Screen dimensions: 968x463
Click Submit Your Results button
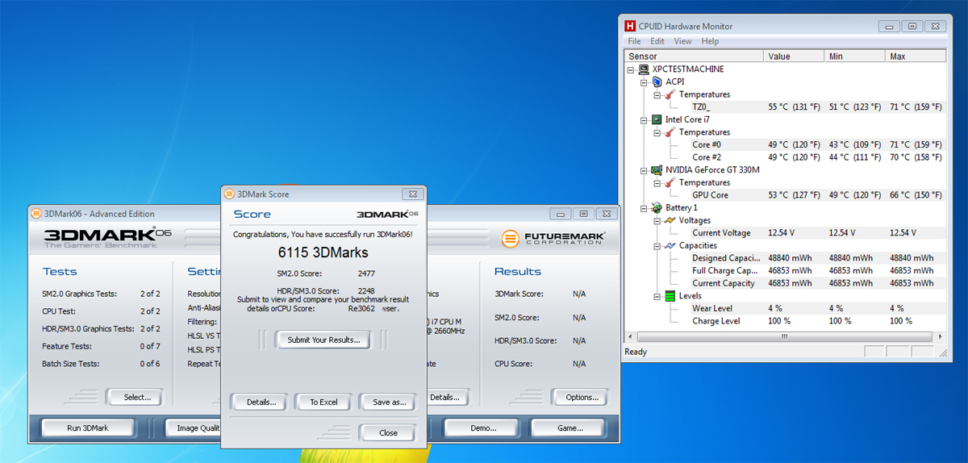coord(323,340)
